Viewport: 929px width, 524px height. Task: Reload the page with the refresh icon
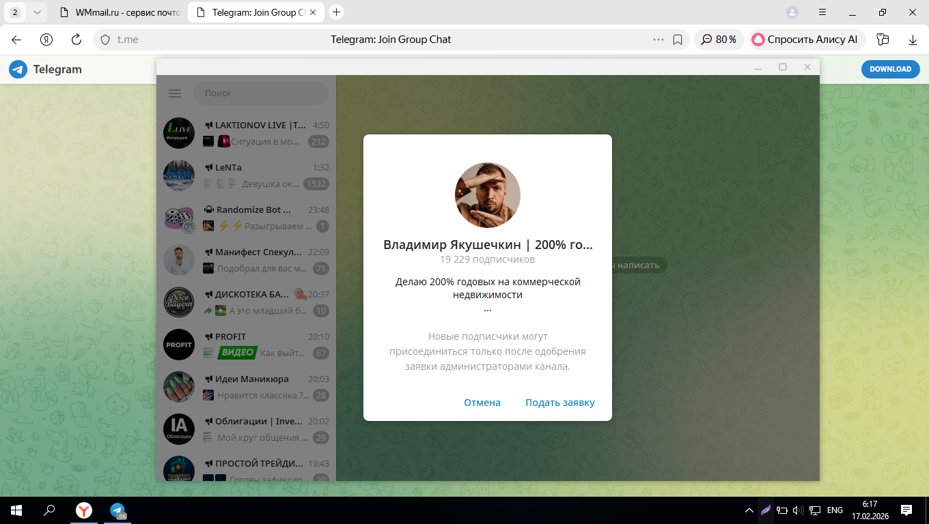click(x=77, y=40)
